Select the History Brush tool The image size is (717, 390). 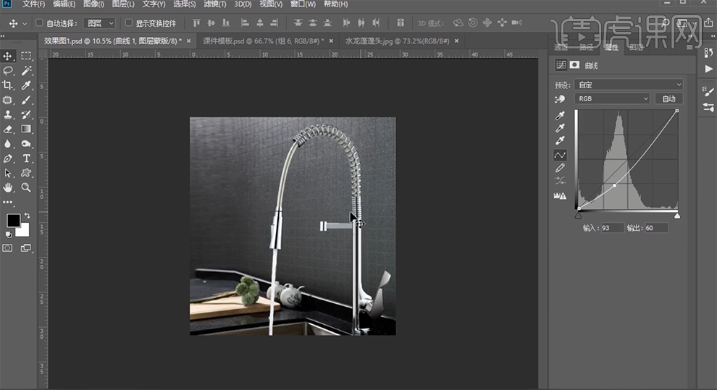[26, 114]
